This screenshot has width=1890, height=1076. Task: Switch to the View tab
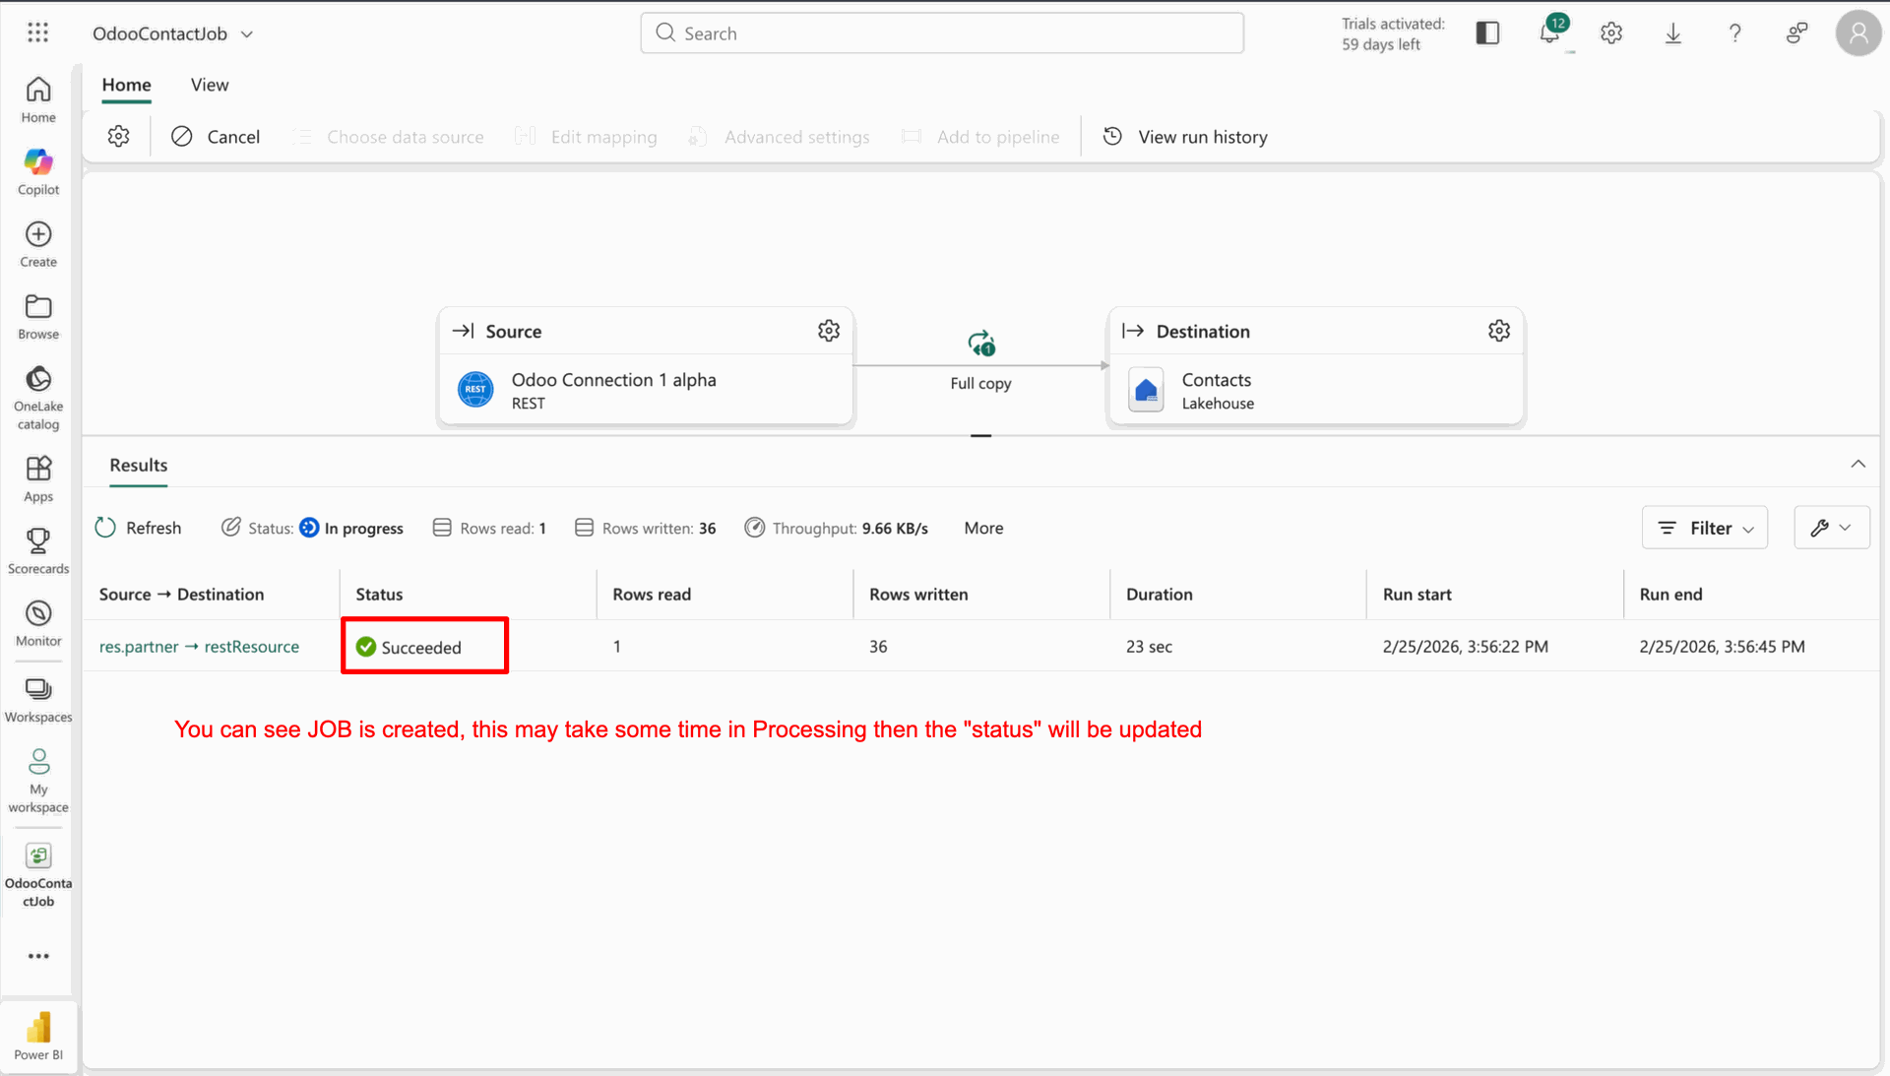coord(210,85)
